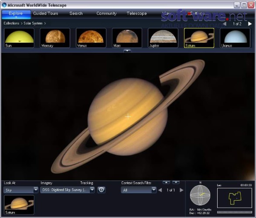This screenshot has height=218, width=256.
Task: Maximize the WorldWide Telescope window
Action: 244,5
